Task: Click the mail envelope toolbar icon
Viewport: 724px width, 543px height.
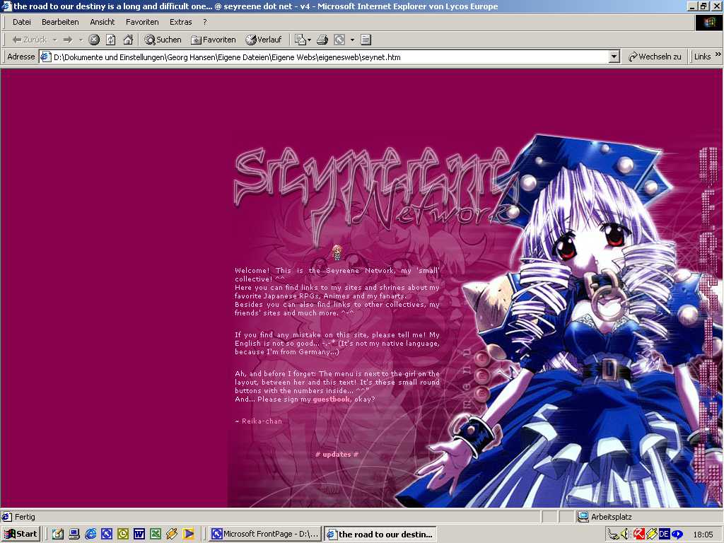Action: (x=300, y=40)
